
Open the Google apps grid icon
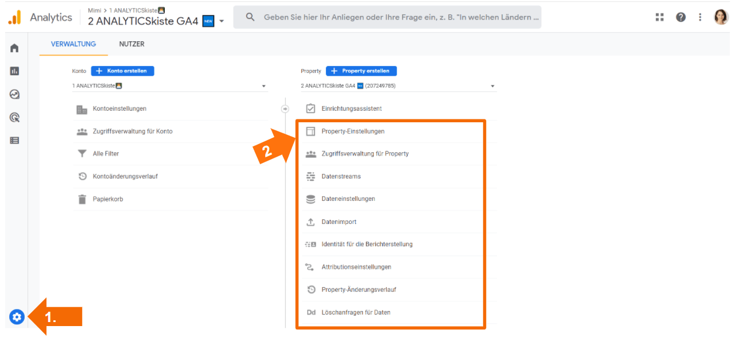pos(659,17)
